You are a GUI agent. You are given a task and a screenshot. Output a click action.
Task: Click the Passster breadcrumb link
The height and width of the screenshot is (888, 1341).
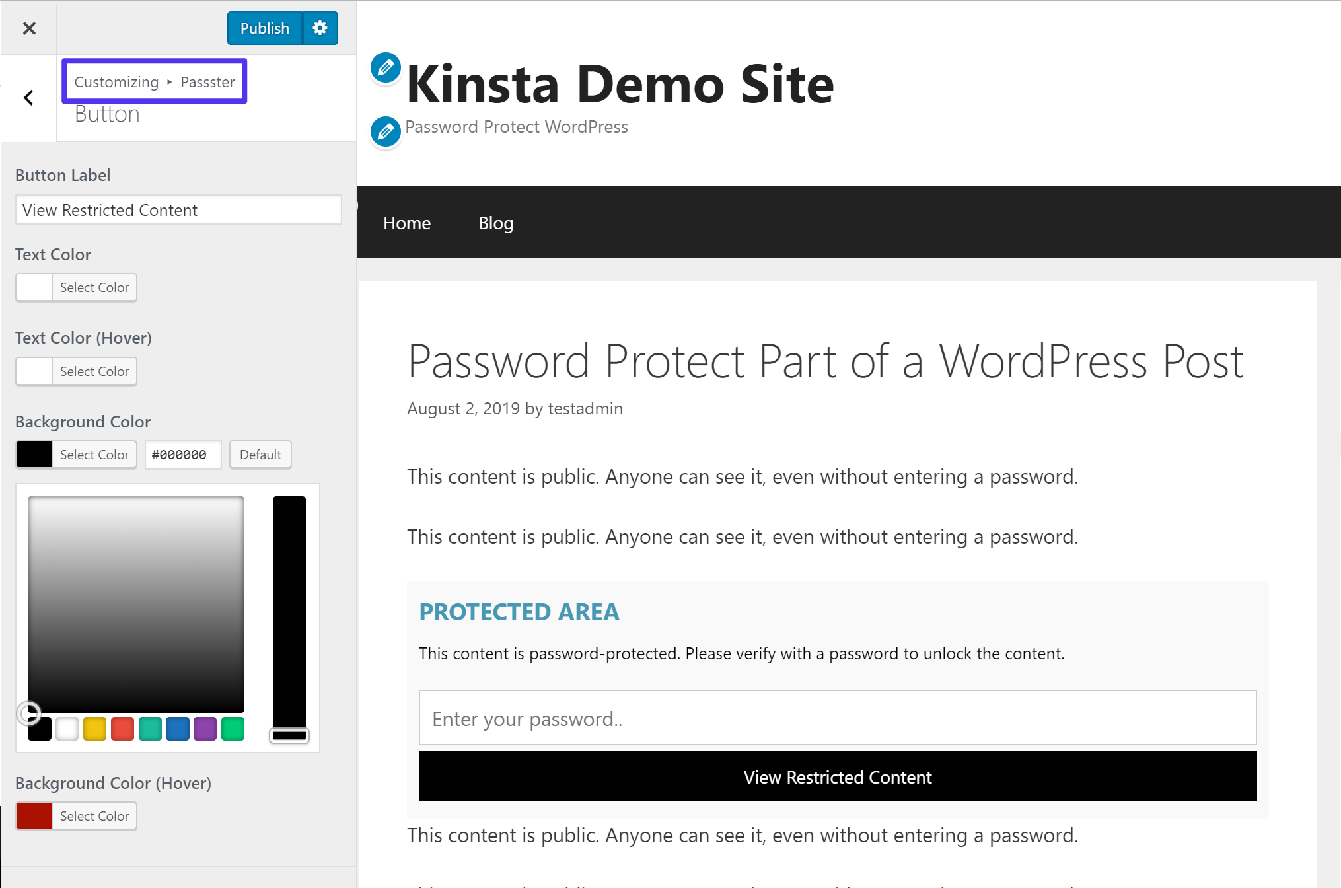pos(209,81)
